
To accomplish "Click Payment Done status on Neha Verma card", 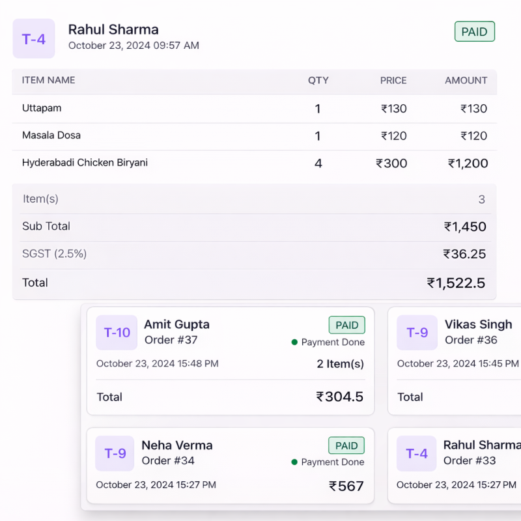I will tap(328, 462).
